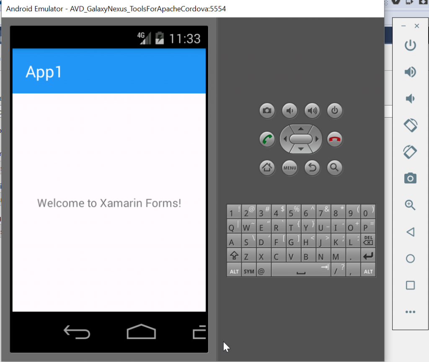Tap the on-screen home navigation button

pos(141,331)
